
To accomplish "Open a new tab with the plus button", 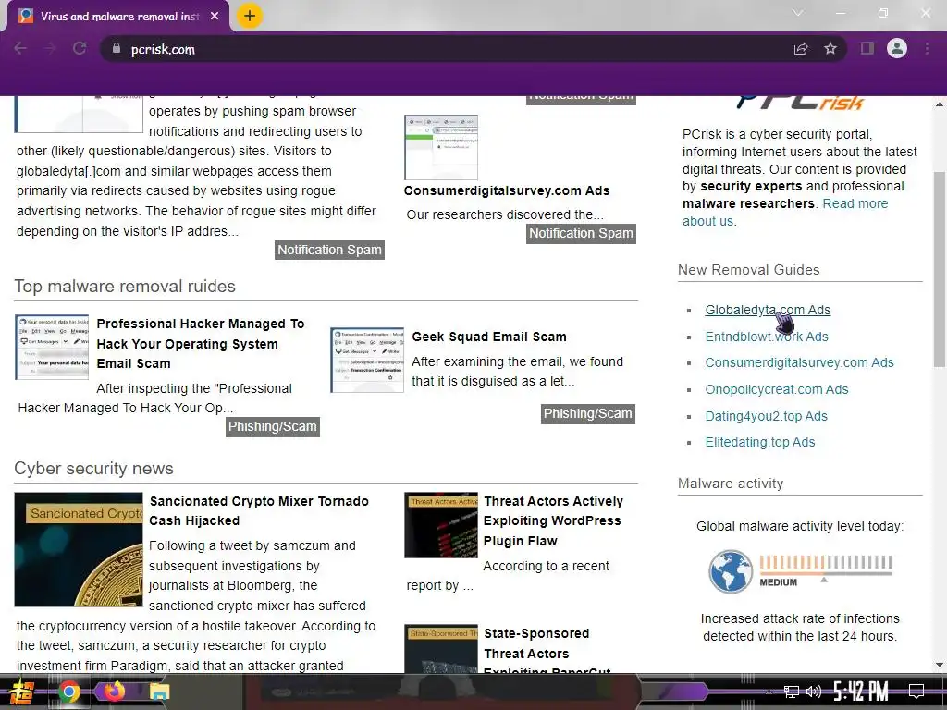I will click(x=250, y=16).
